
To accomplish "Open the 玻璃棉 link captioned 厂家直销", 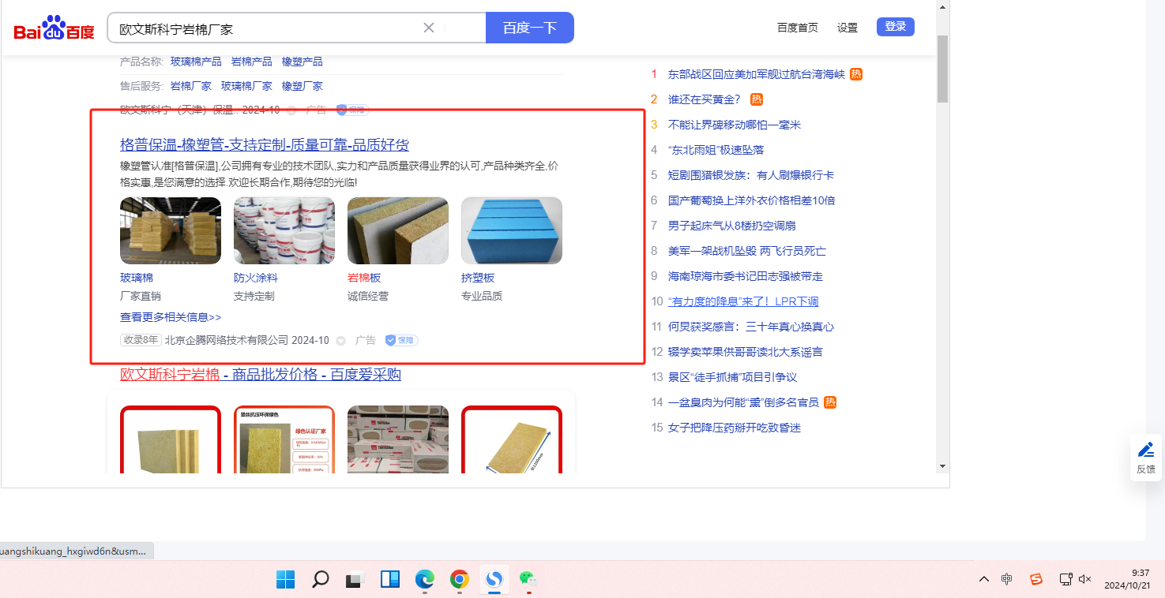I will (137, 278).
